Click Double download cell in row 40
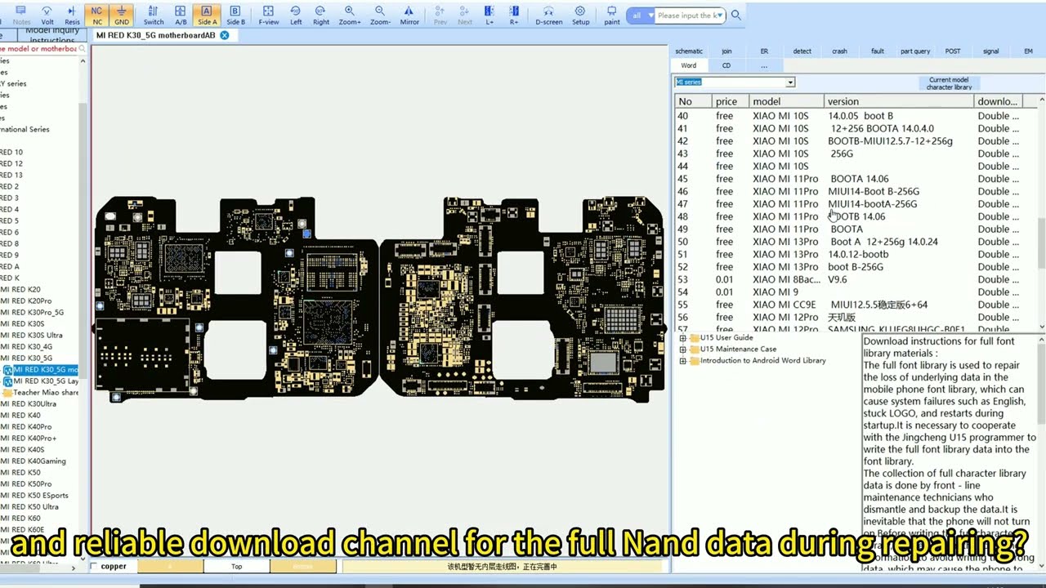Screen dimensions: 1046x588 point(999,116)
